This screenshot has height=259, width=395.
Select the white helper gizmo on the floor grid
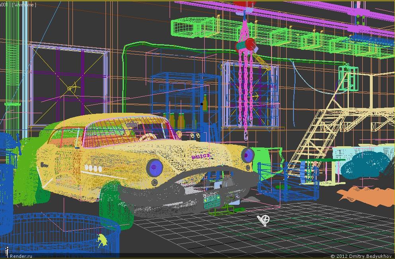click(263, 220)
